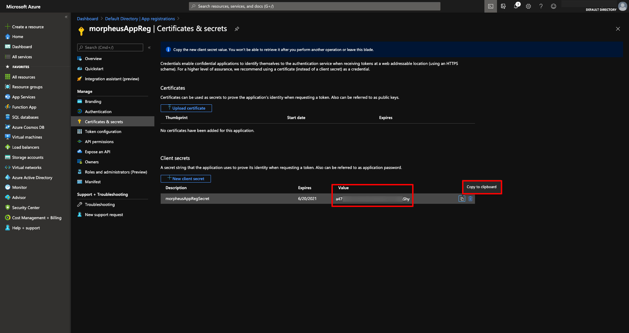Open the Help question mark menu

click(541, 6)
